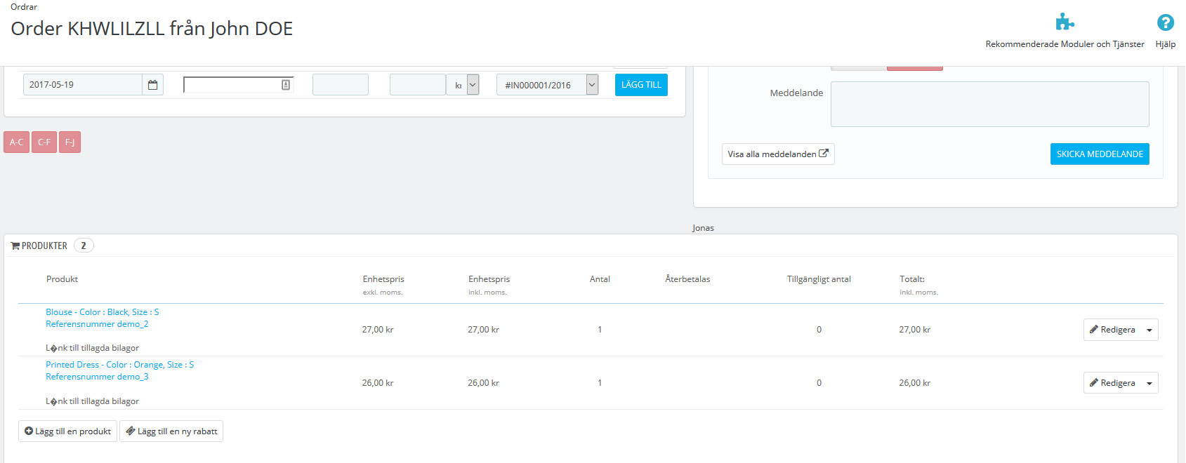Click the Meddelande text area
Image resolution: width=1186 pixels, height=463 pixels.
(x=989, y=104)
